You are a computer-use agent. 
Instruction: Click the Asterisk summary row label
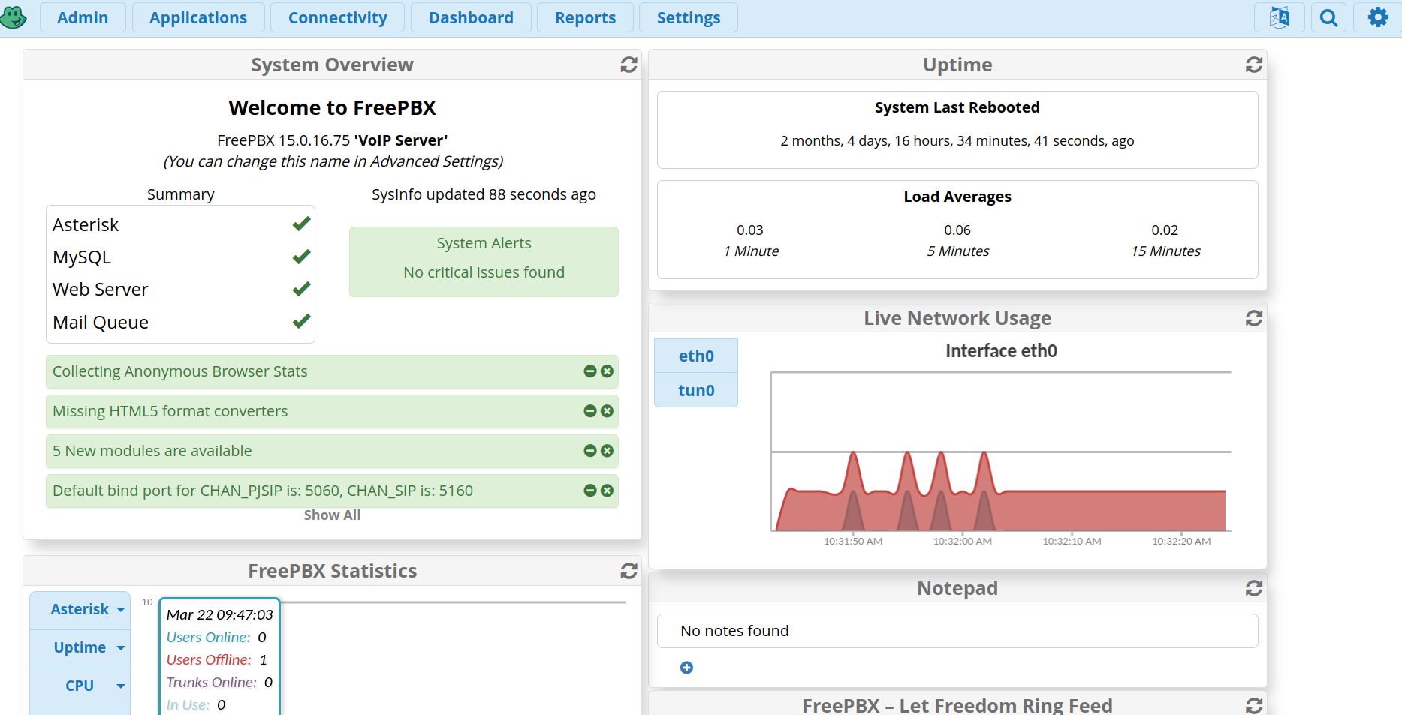click(x=86, y=225)
